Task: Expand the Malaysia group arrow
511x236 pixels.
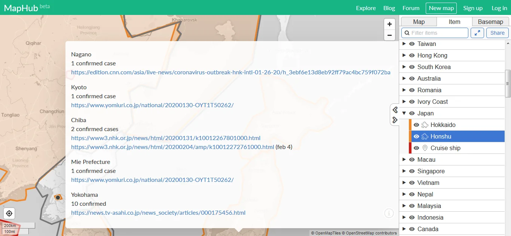Action: coord(404,206)
